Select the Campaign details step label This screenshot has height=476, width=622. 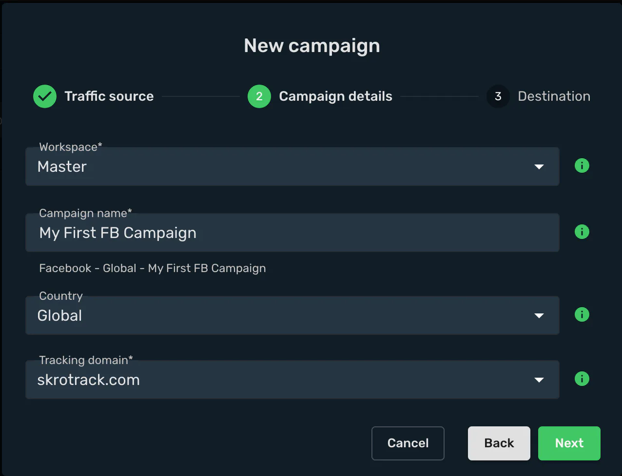[x=335, y=96]
